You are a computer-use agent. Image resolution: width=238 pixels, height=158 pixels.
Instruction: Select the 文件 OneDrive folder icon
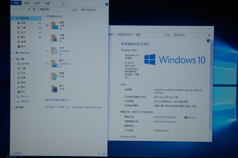point(54,51)
